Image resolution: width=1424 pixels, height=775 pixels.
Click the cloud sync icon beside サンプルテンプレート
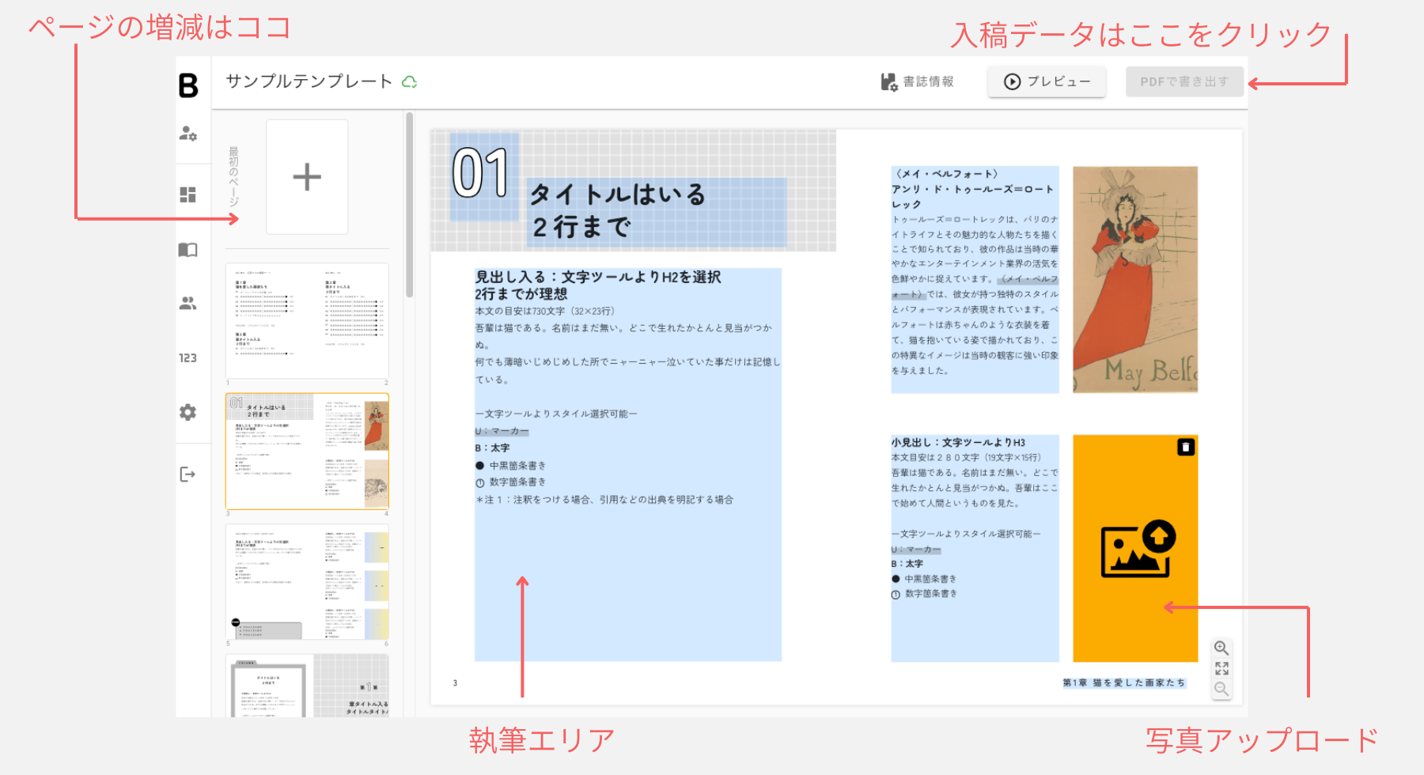(410, 81)
